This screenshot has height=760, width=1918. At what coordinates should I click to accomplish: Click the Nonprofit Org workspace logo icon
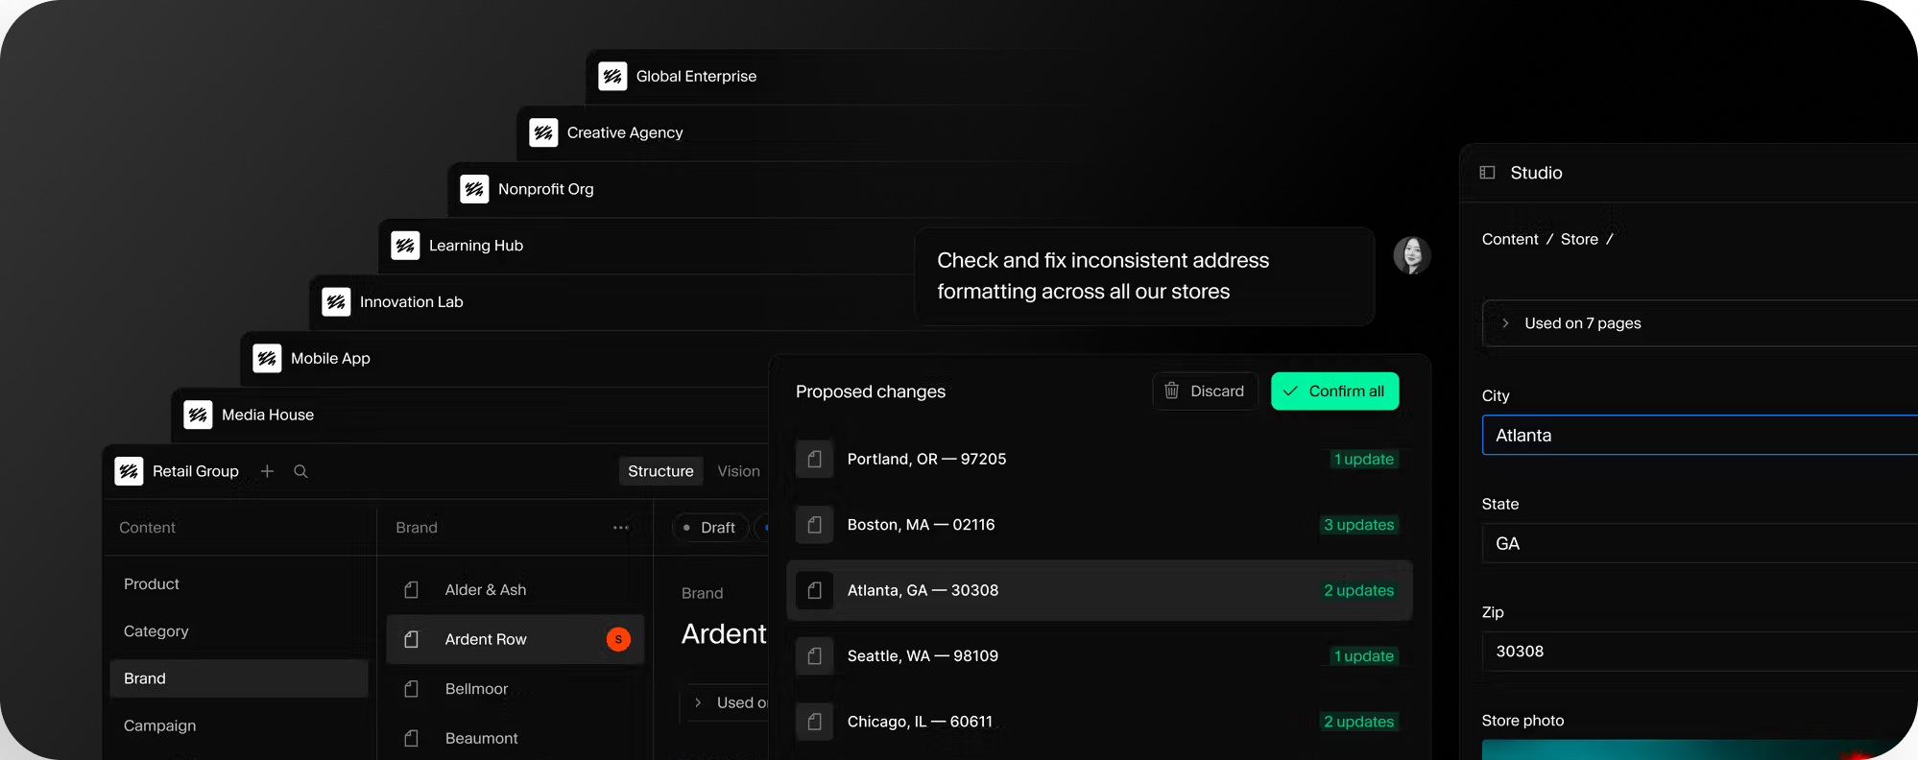[474, 189]
